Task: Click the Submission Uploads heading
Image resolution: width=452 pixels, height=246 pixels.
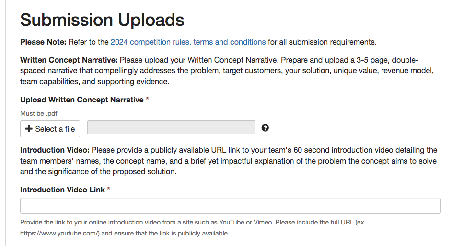Action: 102,20
